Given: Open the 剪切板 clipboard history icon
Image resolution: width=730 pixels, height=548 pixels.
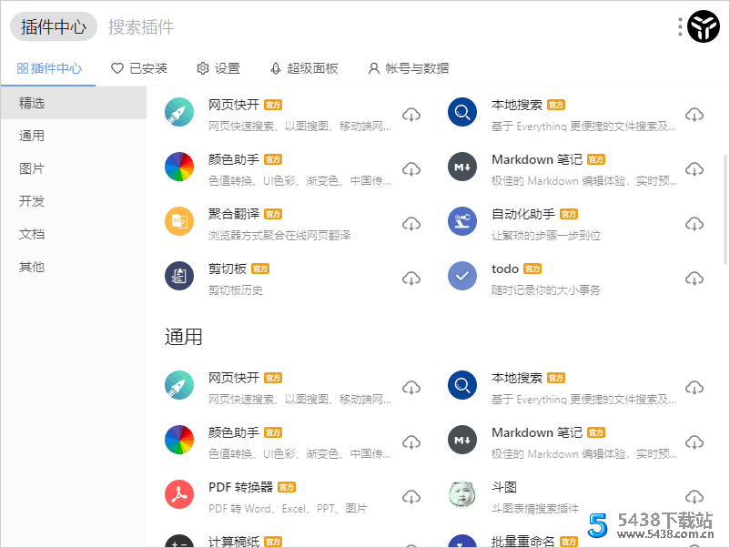Looking at the screenshot, I should tap(179, 277).
